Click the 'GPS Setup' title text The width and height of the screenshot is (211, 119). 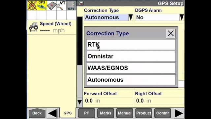tap(171, 3)
